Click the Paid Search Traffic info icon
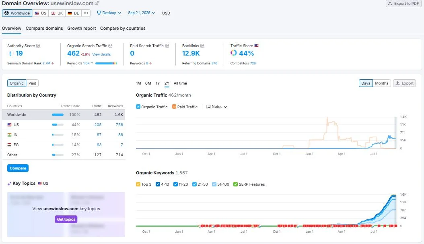 (167, 46)
